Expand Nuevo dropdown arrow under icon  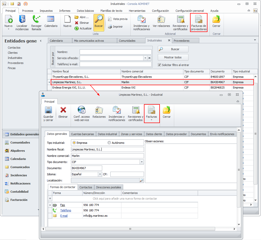[x=8, y=29]
